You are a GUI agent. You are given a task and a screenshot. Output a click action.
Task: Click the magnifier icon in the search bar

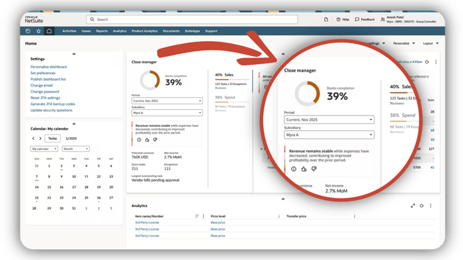tap(92, 20)
